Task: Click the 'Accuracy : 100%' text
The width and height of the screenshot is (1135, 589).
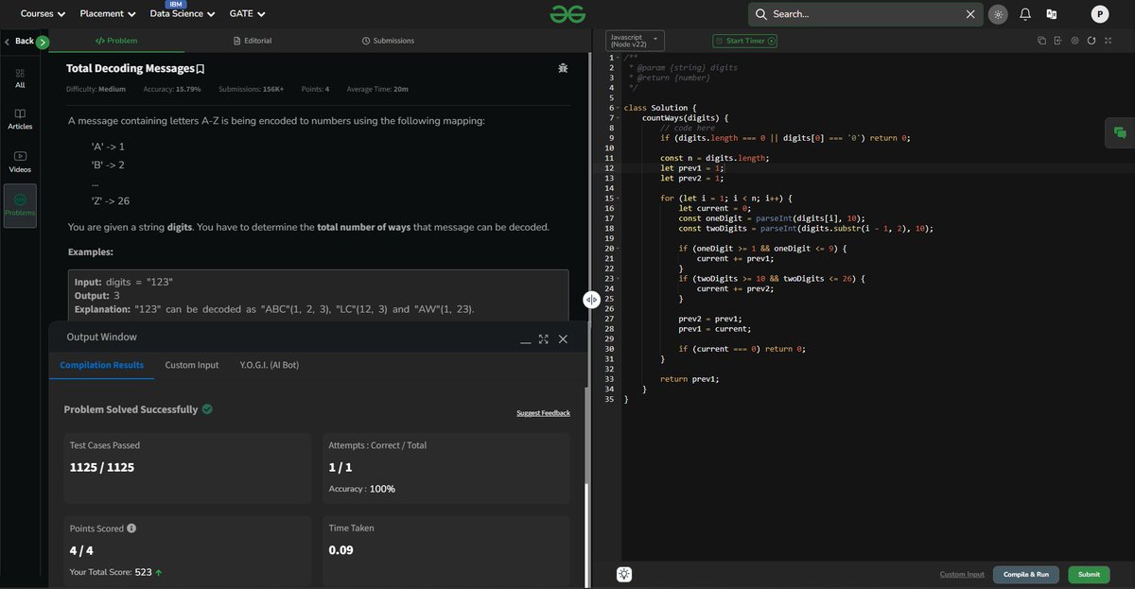Action: tap(361, 489)
